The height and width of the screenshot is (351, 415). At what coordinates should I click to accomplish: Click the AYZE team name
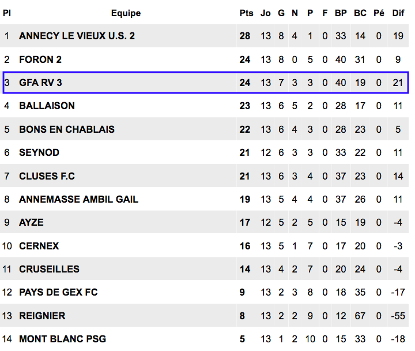[x=31, y=222]
